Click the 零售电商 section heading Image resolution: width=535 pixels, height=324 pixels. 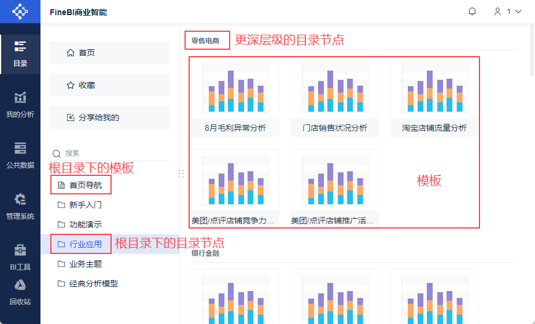click(x=205, y=41)
